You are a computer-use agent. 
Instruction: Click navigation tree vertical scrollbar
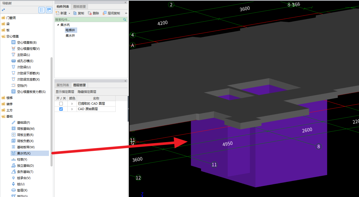pyautogui.click(x=52, y=112)
